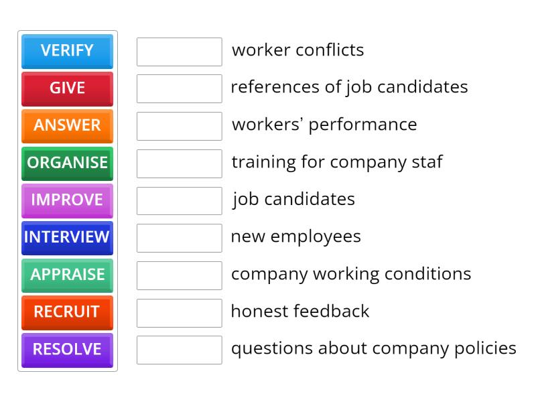Viewport: 536px width, 402px height.
Task: Click the answer box beside company working conditions
Action: click(x=179, y=274)
